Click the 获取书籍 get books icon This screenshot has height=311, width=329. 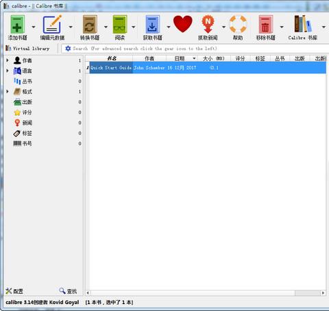tap(152, 25)
